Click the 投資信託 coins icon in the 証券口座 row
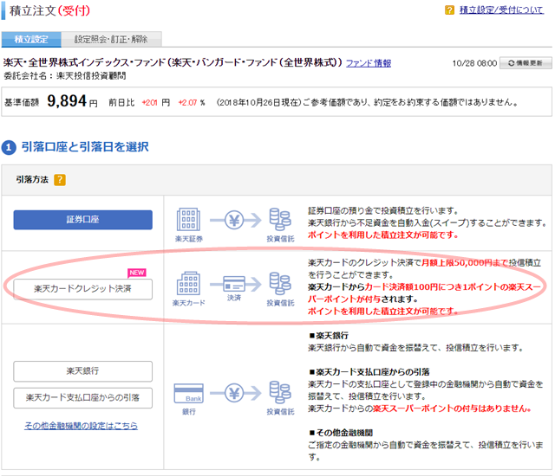 [280, 219]
